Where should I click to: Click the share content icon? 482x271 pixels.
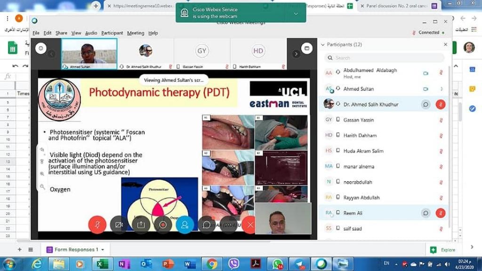coord(141,225)
